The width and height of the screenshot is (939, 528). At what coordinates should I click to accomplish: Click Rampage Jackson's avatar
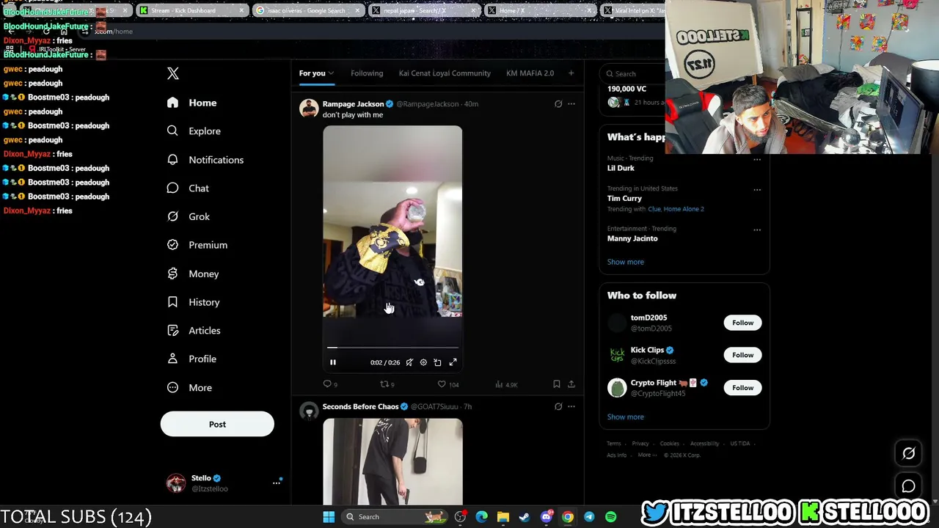click(309, 109)
